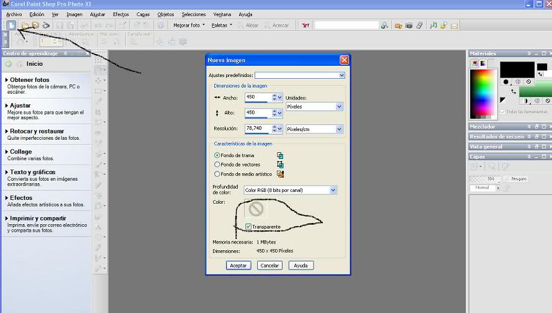Click the Cancelar button
The image size is (552, 313).
269,265
